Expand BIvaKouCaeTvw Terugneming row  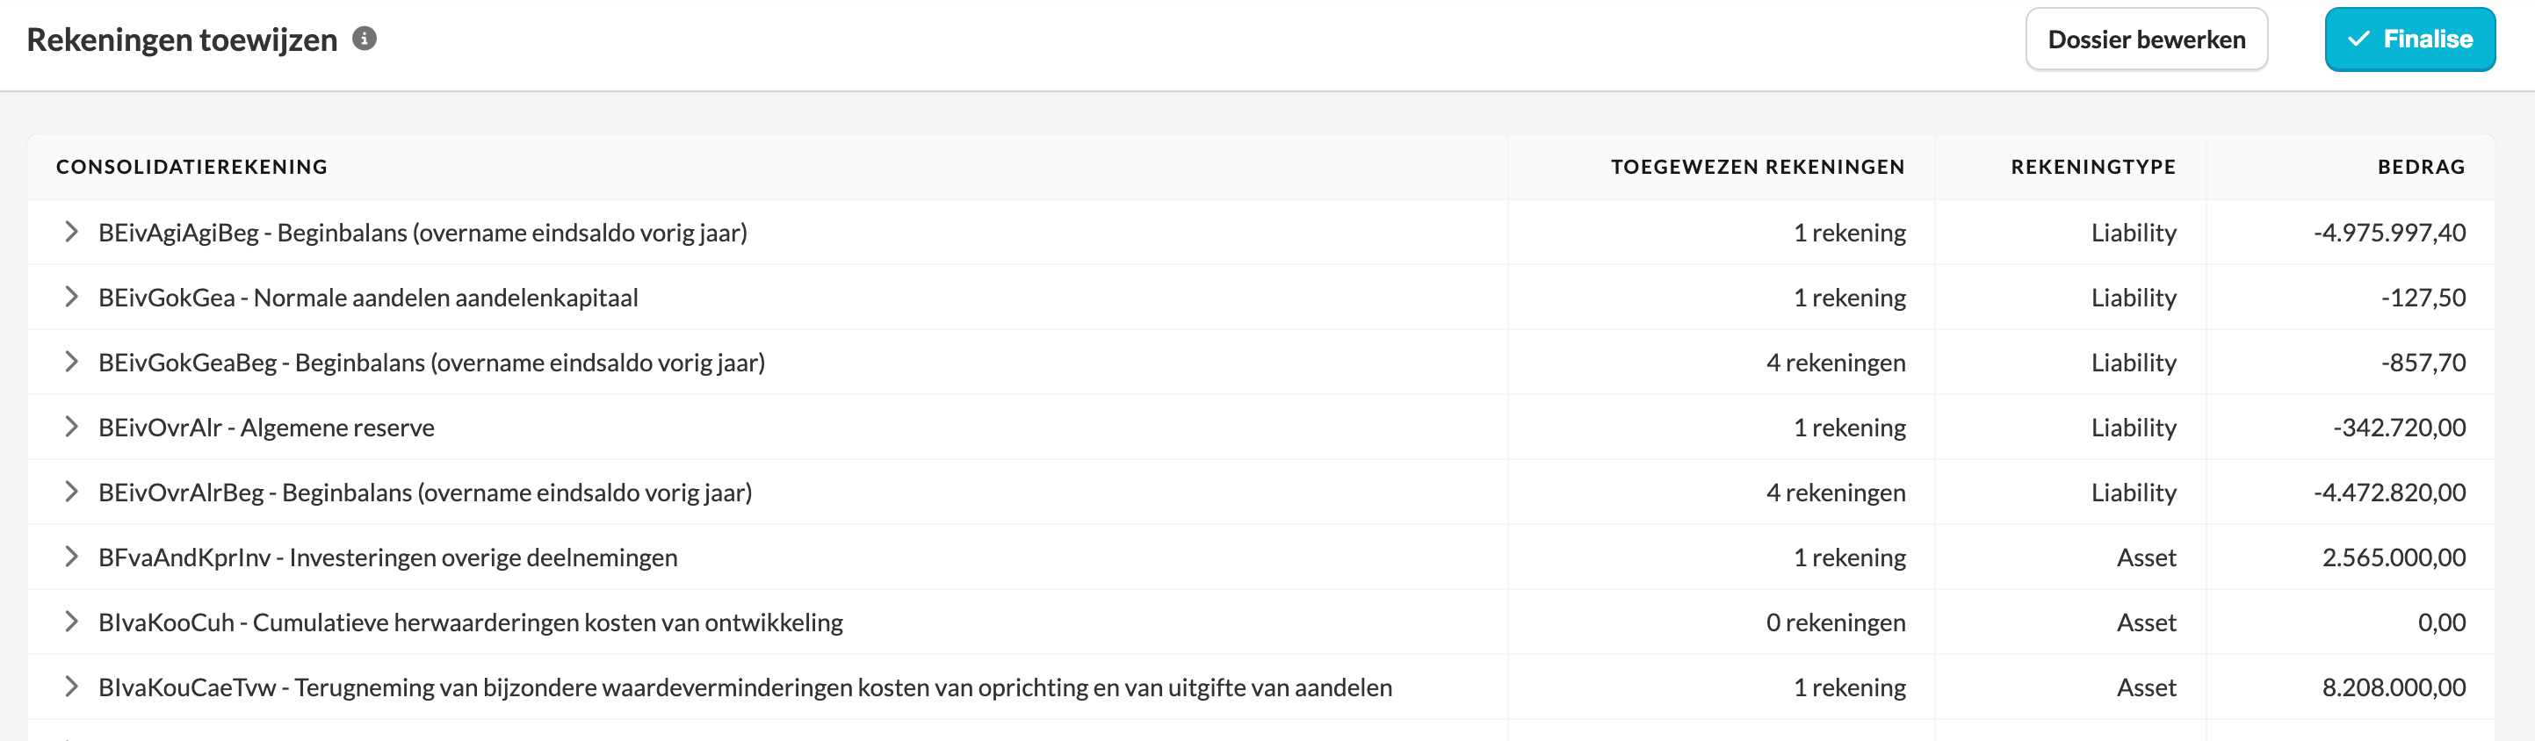71,687
